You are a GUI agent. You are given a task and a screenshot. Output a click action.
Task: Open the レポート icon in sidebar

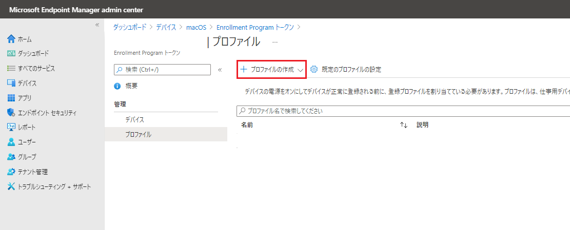(x=11, y=128)
